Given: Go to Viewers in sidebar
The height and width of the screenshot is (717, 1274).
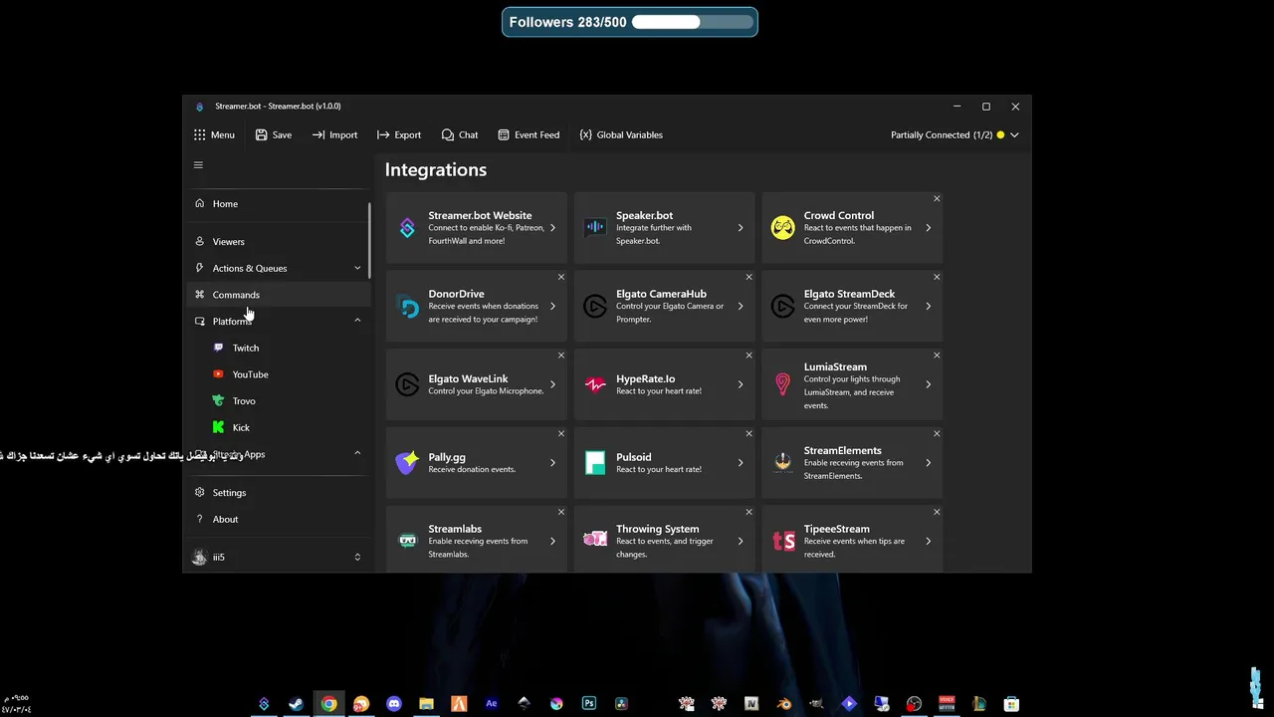Looking at the screenshot, I should [280, 242].
